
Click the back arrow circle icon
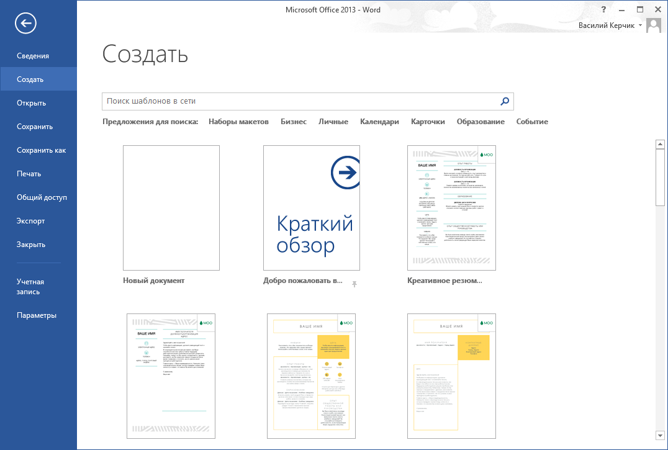click(x=25, y=23)
